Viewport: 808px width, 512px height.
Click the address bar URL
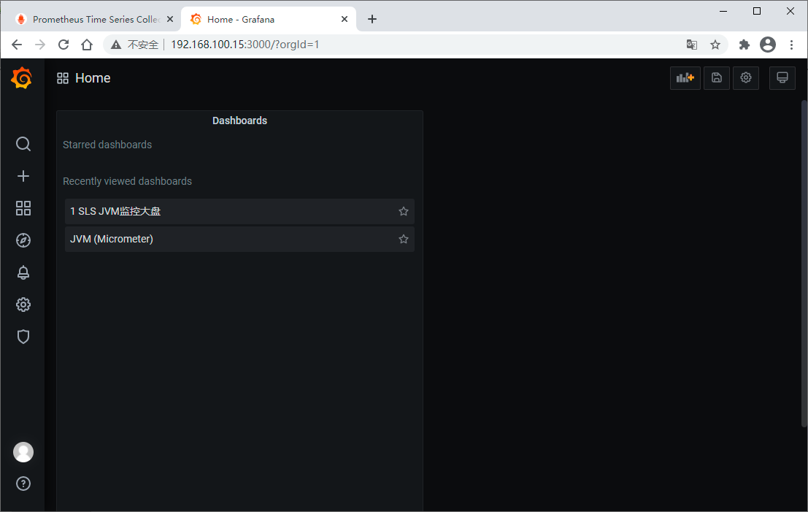[x=245, y=45]
